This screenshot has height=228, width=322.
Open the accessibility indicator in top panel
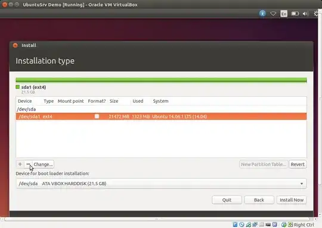(x=262, y=13)
